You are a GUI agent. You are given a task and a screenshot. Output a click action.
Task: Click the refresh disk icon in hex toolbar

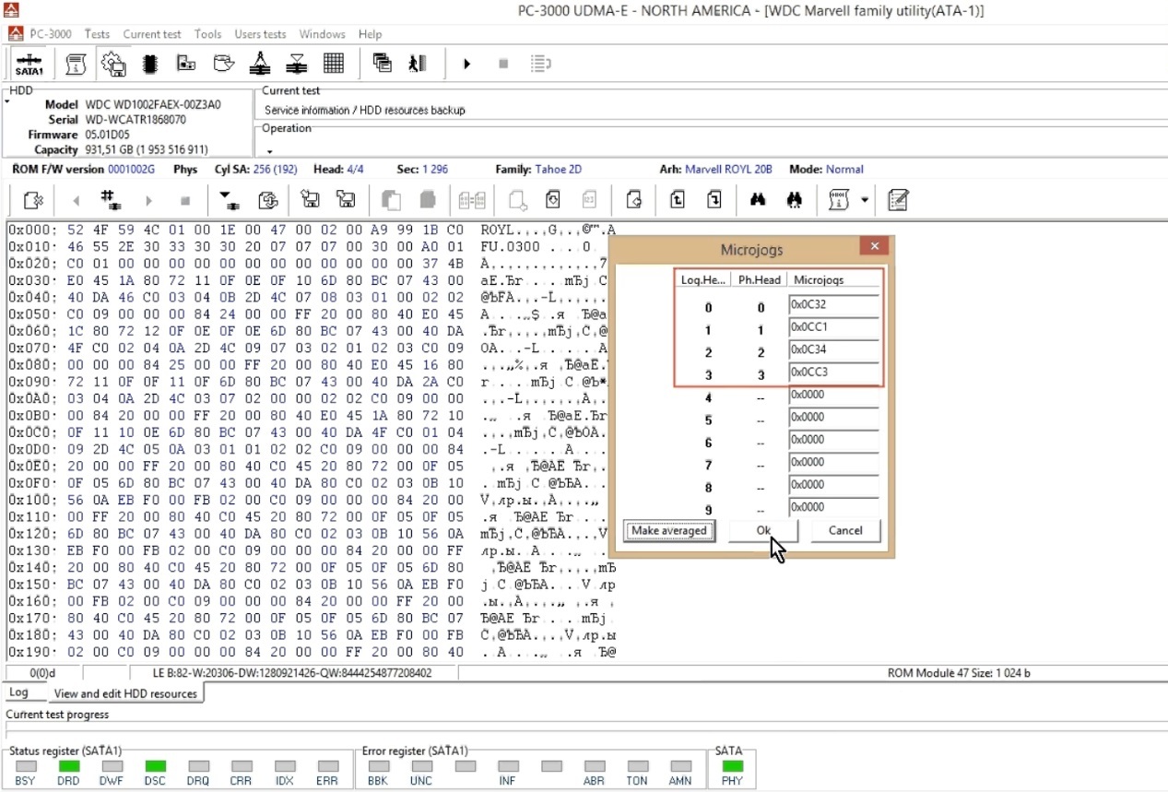[268, 199]
